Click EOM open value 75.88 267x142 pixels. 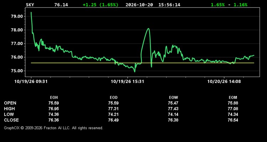[233, 103]
